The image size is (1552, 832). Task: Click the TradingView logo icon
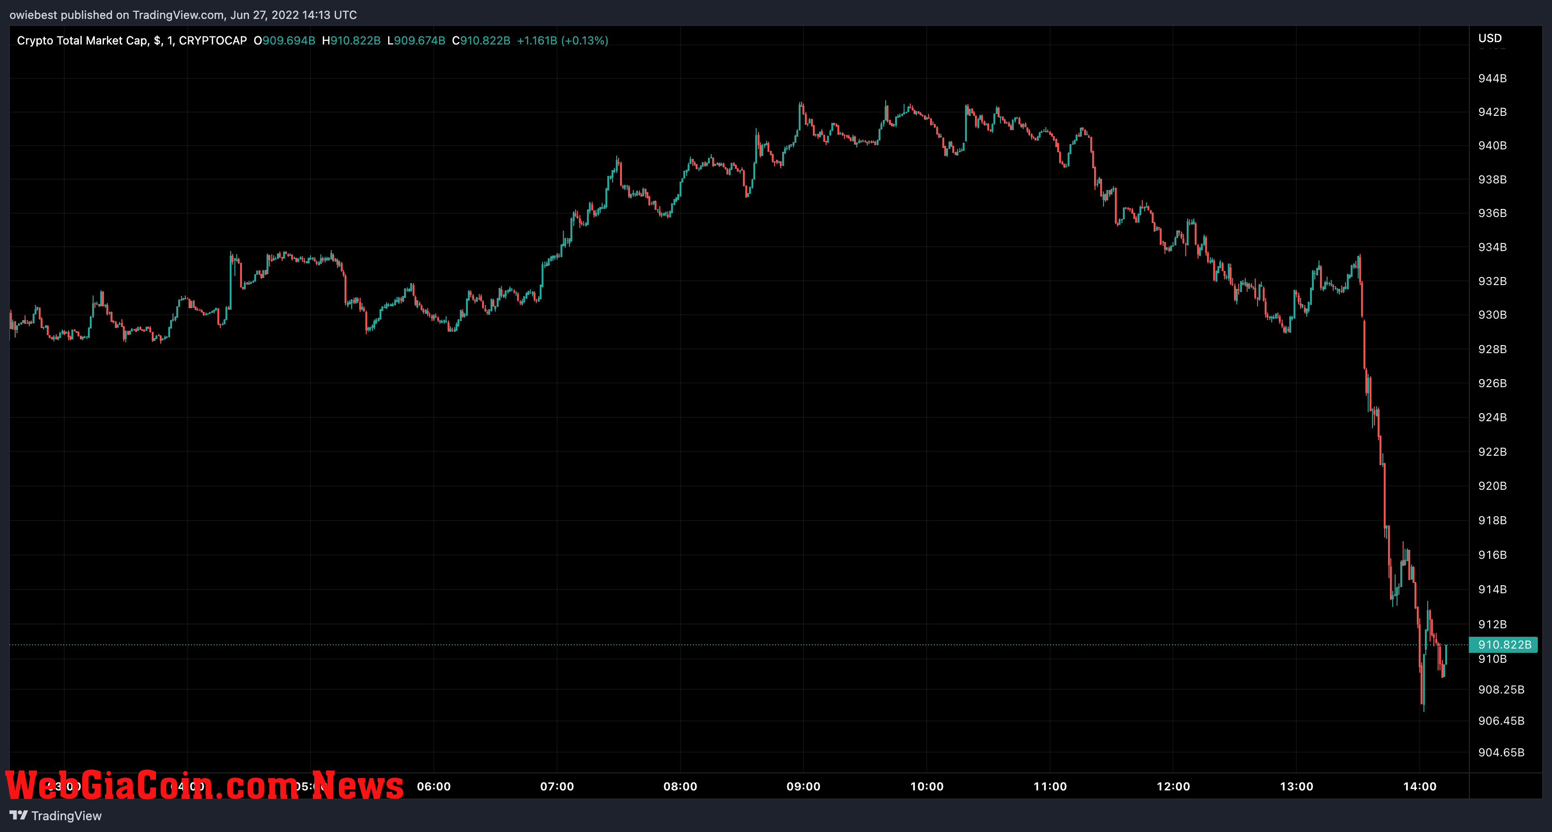19,815
